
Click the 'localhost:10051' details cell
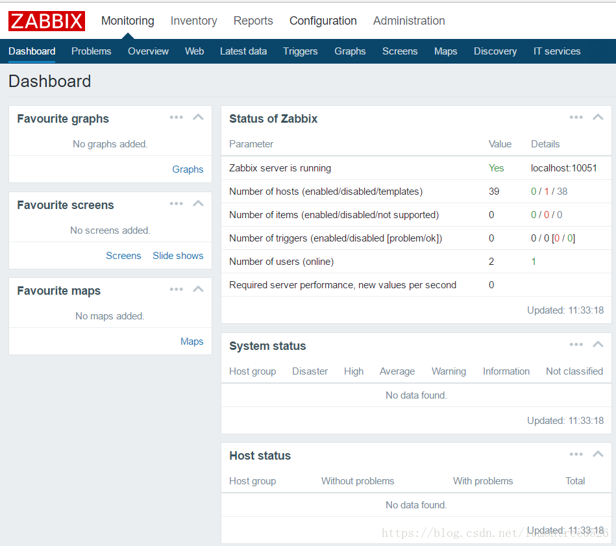pyautogui.click(x=564, y=168)
